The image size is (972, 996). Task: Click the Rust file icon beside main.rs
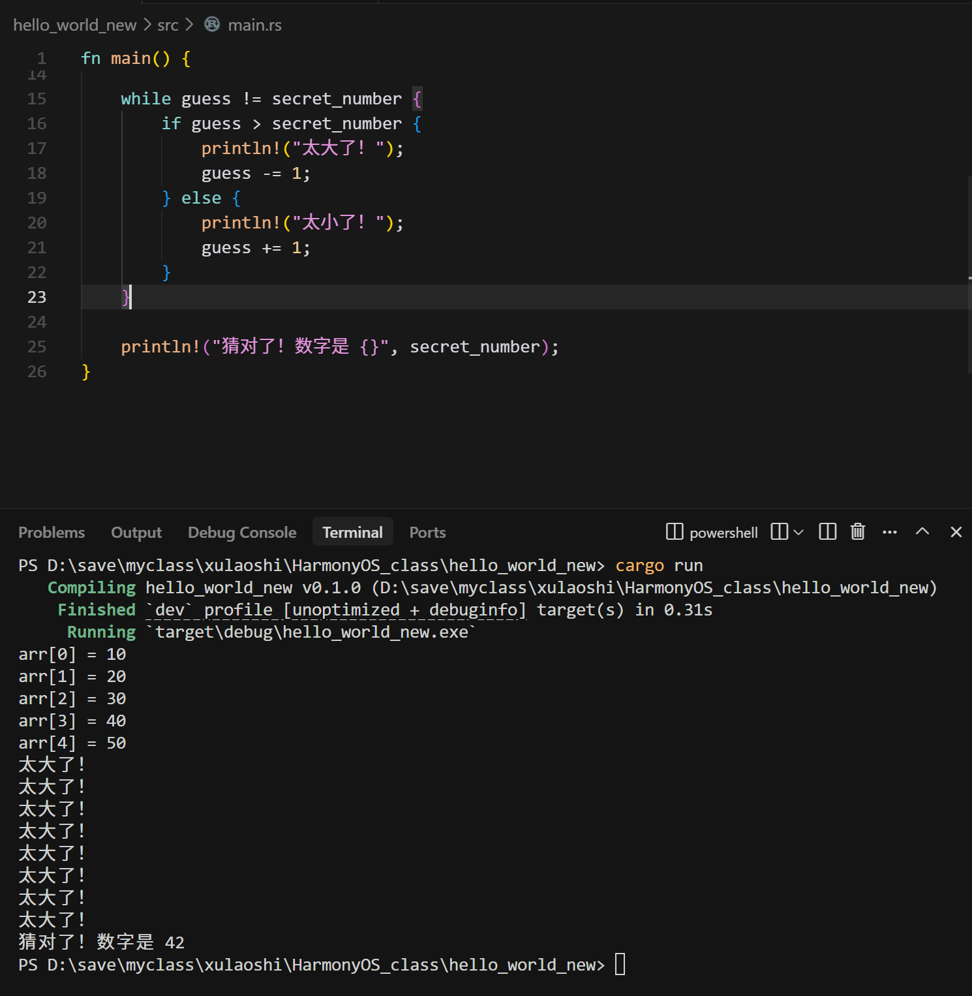tap(212, 25)
